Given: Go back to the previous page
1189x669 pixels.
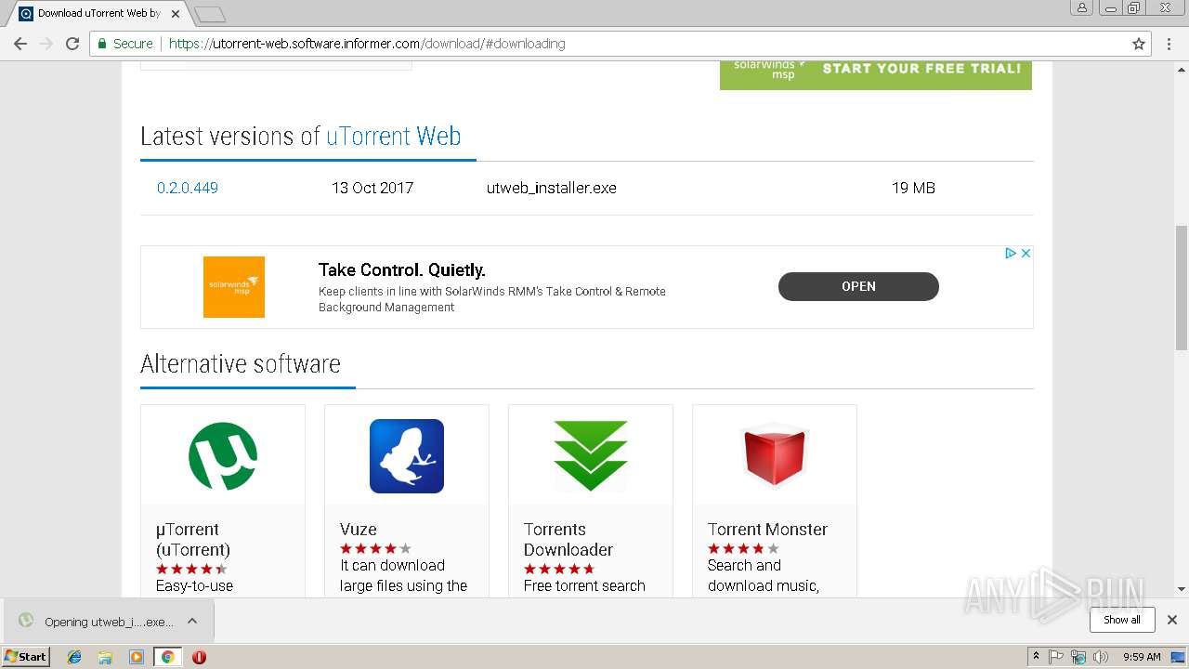Looking at the screenshot, I should (x=20, y=44).
